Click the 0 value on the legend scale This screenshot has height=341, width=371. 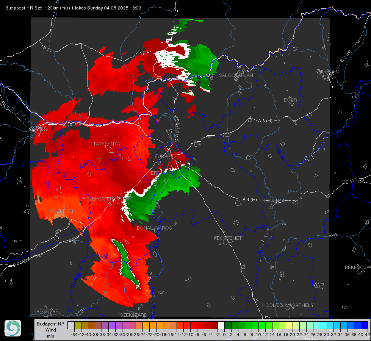224,335
